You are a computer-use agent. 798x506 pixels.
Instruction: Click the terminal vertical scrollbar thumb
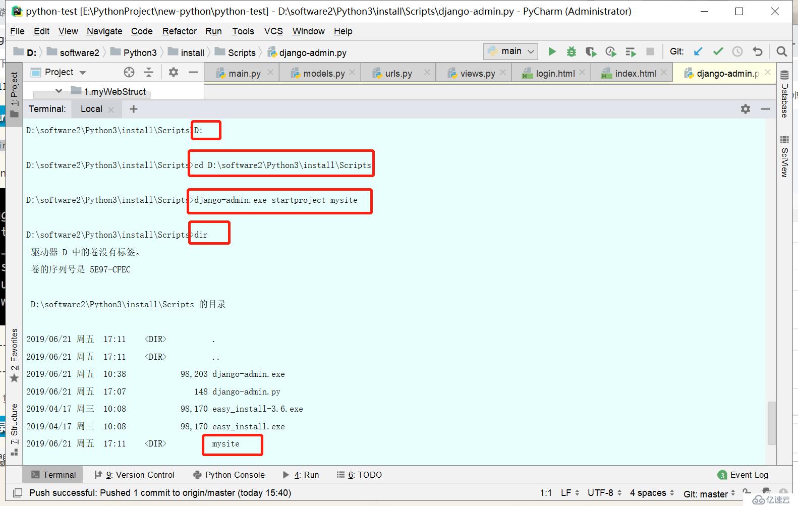(x=772, y=423)
